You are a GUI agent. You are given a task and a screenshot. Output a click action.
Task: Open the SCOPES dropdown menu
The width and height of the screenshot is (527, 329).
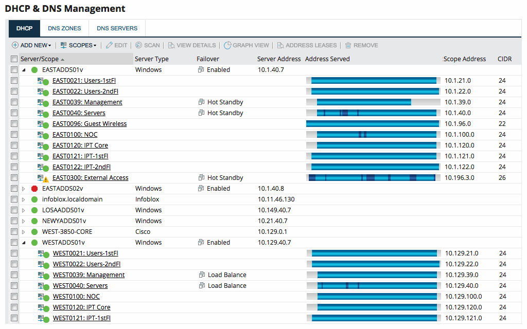(78, 45)
